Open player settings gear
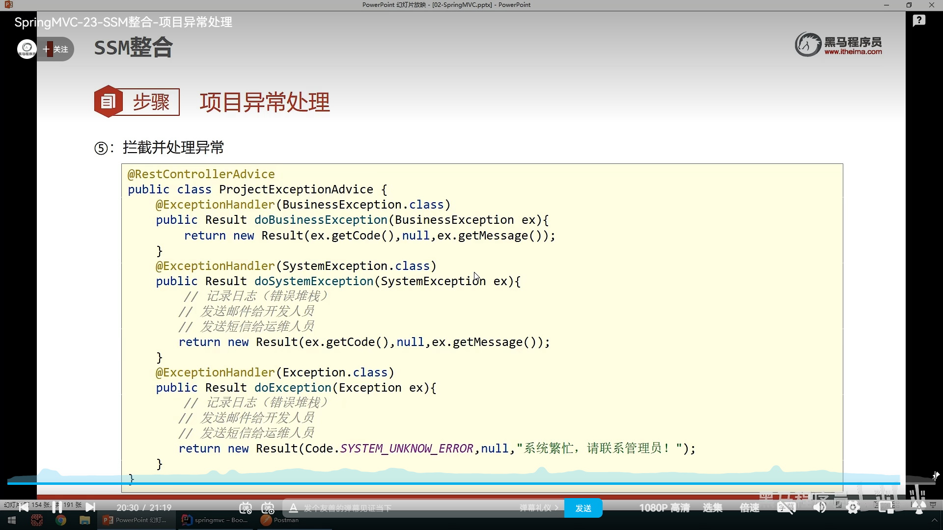 coord(853,508)
